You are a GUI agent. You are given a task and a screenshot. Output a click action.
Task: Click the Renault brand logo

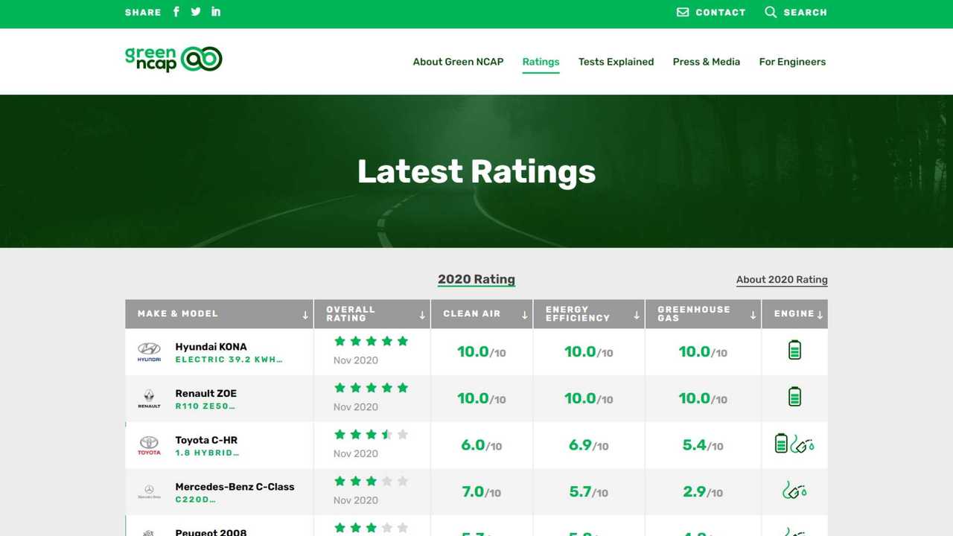coord(149,399)
